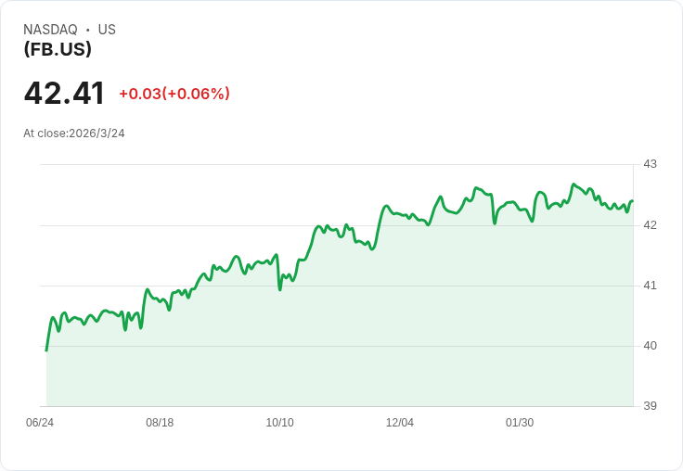Click the (FB.US) ticker title
The image size is (683, 471).
[x=58, y=49]
